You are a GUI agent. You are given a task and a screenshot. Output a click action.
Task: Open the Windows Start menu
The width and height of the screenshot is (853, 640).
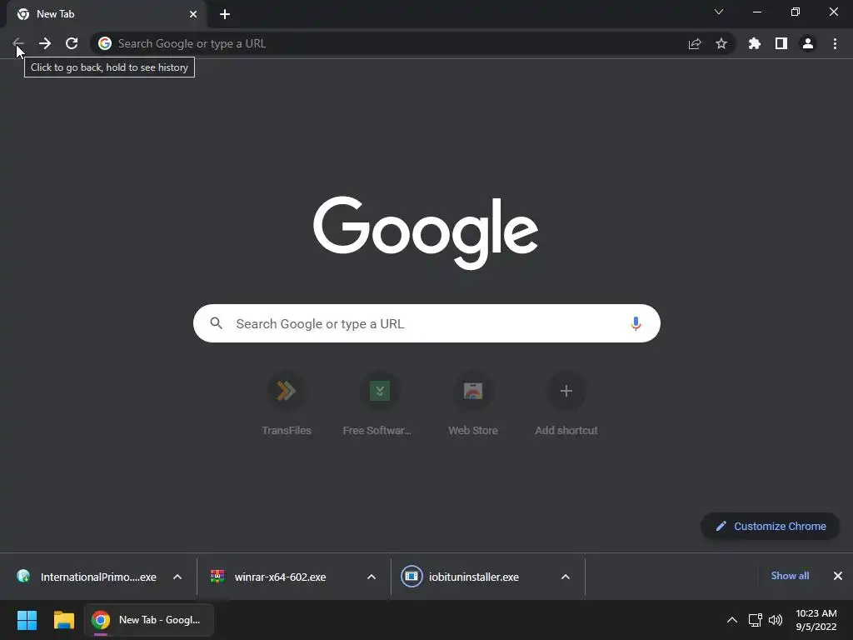(27, 620)
